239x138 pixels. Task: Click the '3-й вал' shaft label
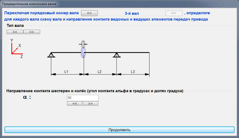(x=132, y=13)
